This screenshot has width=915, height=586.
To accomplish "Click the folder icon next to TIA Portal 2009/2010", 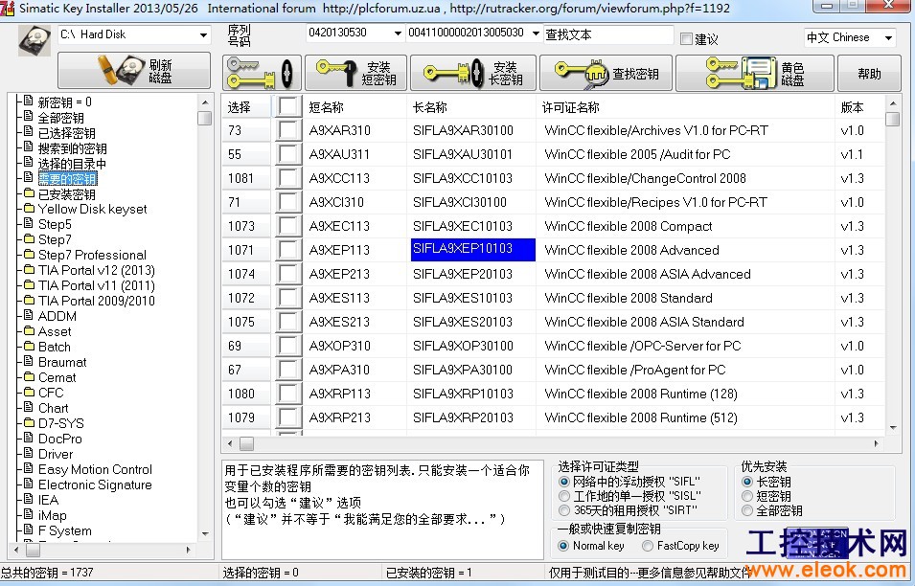I will click(x=29, y=300).
